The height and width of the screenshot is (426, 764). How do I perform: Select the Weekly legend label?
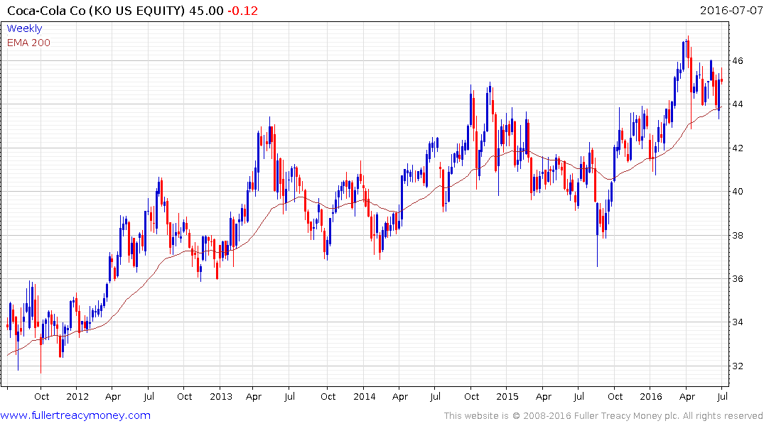pos(24,28)
